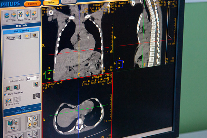Toggle the contrast invert button in Slab Rendering
The width and height of the screenshot is (207, 138).
coord(35,36)
